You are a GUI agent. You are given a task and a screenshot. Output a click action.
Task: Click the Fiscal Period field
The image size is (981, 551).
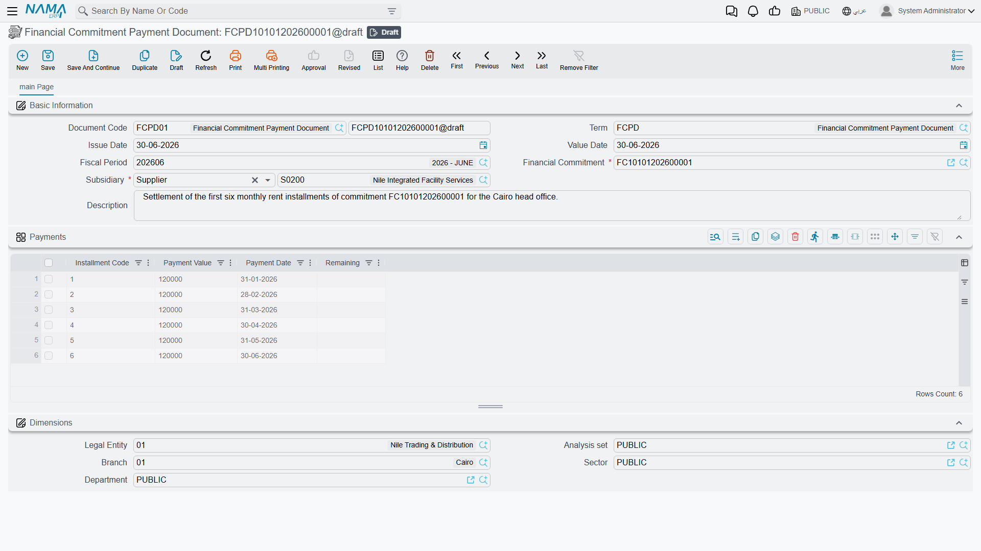312,163
